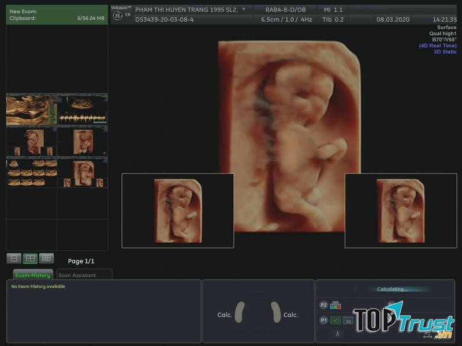Click the 3D save icon beside P1
This screenshot has width=462, height=346.
[348, 321]
